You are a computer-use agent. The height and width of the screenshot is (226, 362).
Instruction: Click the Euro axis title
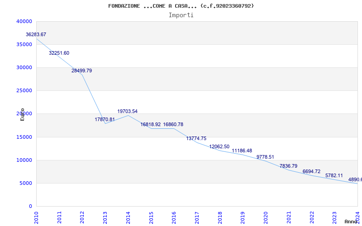tap(22, 115)
